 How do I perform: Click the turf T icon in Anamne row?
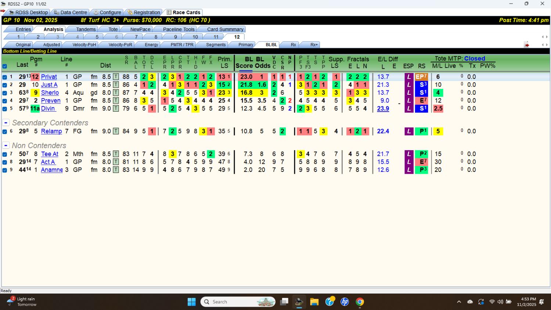pyautogui.click(x=116, y=170)
